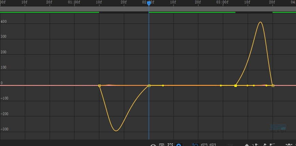
Task: Toggle Auto-zoom graph height button
Action: coord(196,145)
